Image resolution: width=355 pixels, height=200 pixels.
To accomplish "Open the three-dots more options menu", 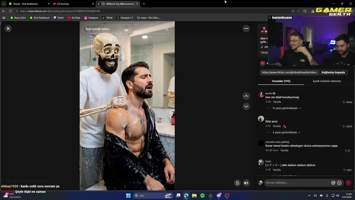I will coord(246,28).
